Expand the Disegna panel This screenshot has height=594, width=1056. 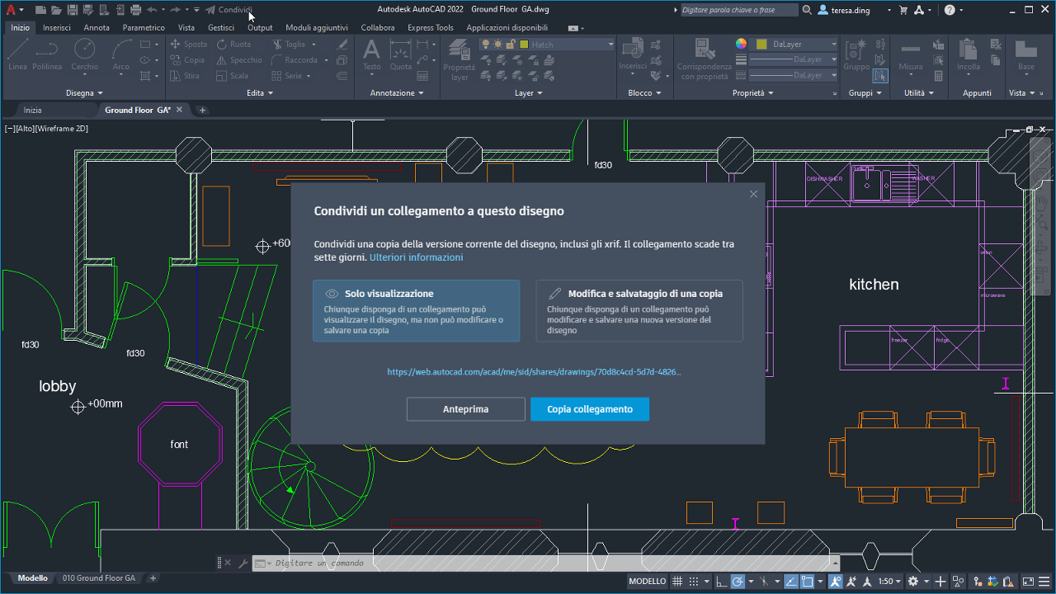tap(84, 93)
